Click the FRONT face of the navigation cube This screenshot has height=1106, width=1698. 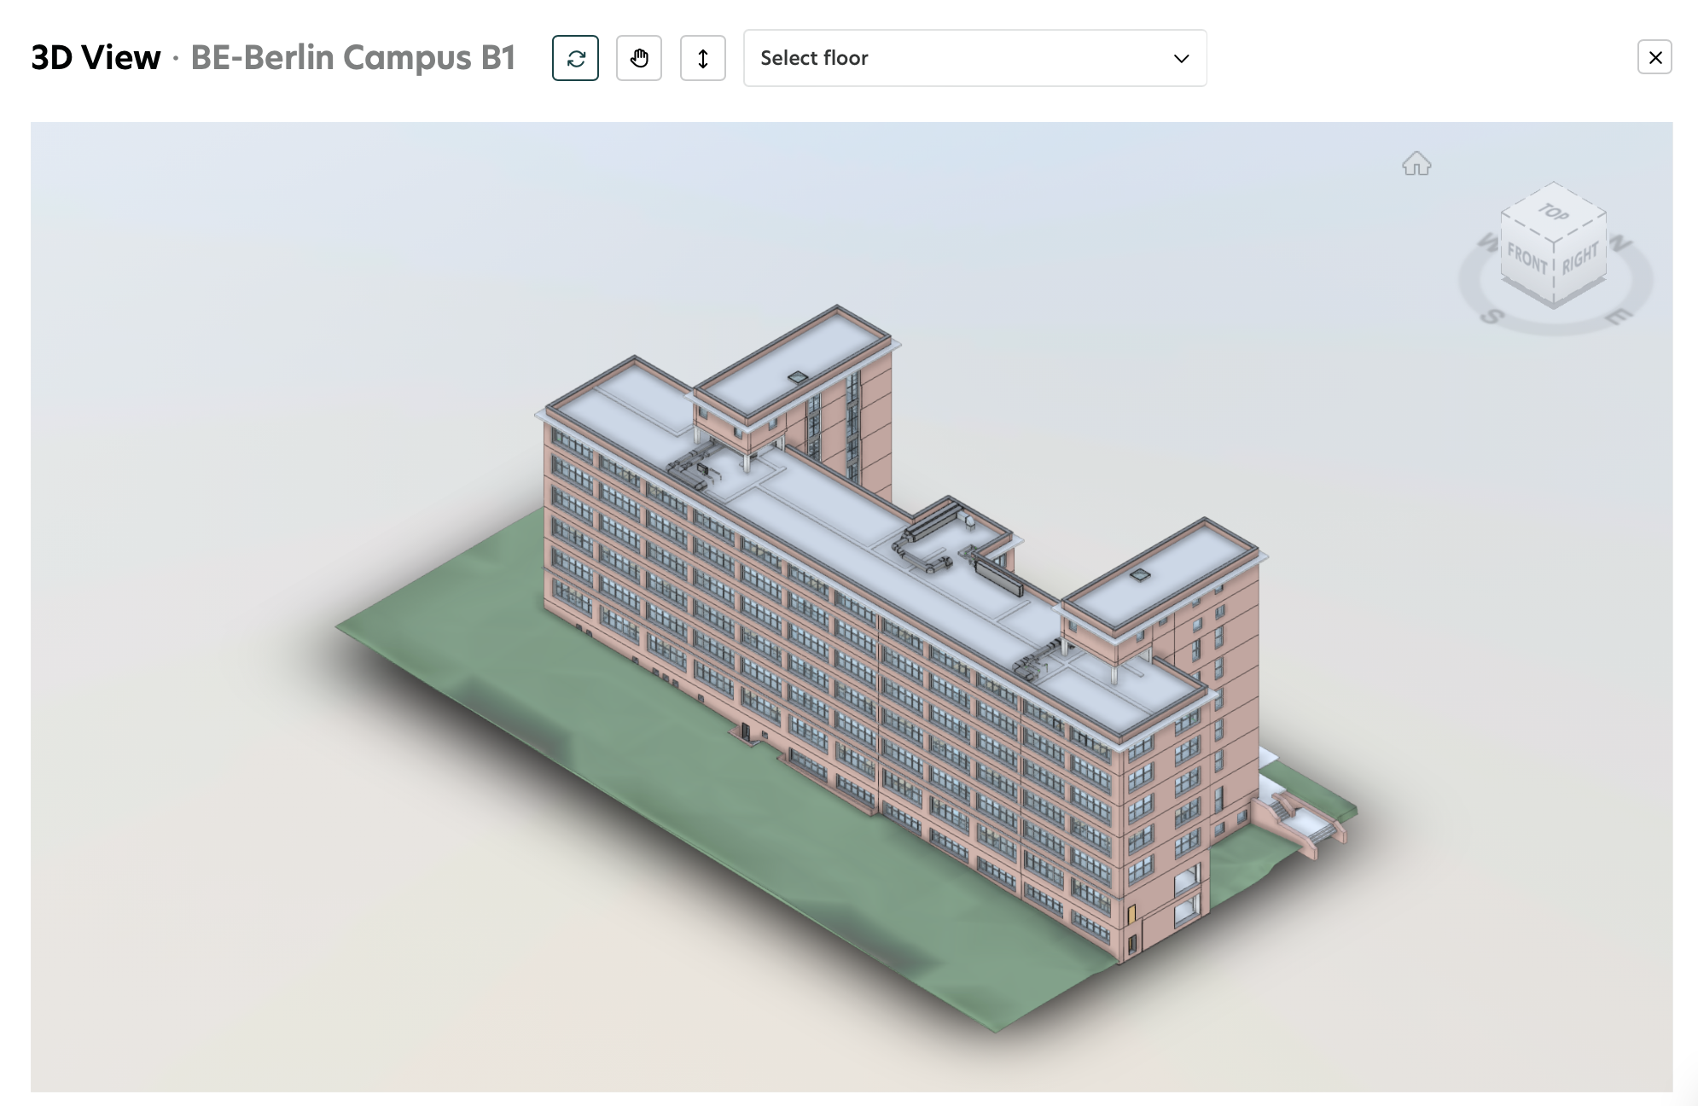pos(1527,260)
